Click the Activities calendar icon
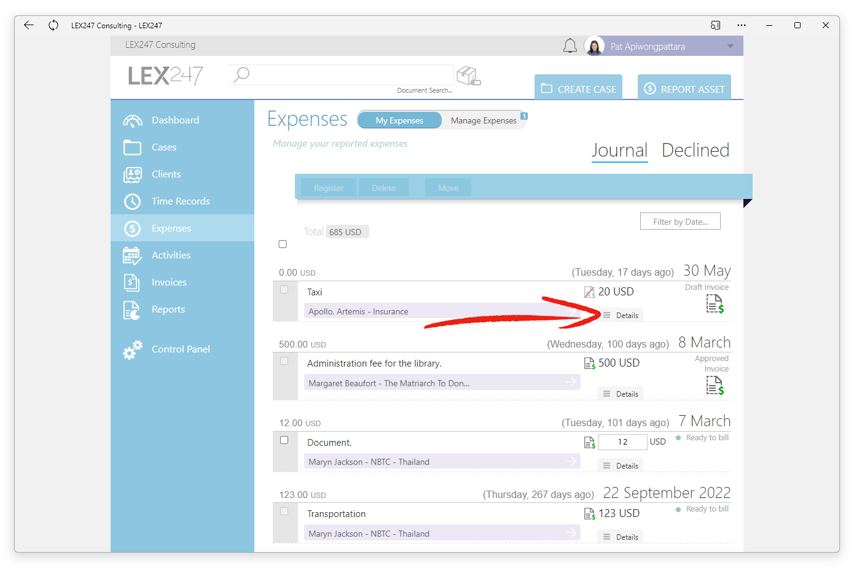Screen dimensions: 854x568 pyautogui.click(x=132, y=255)
